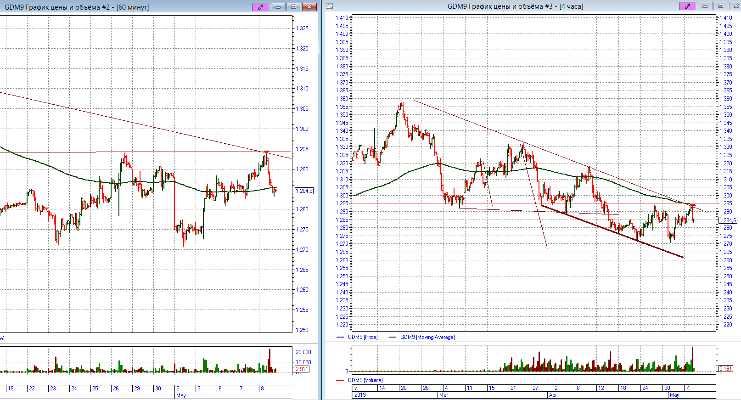This screenshot has width=741, height=400.
Task: Select the GDM9 [Price] legend entry
Action: pos(362,337)
